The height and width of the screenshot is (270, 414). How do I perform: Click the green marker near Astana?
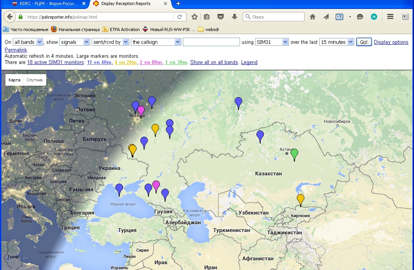(x=294, y=154)
